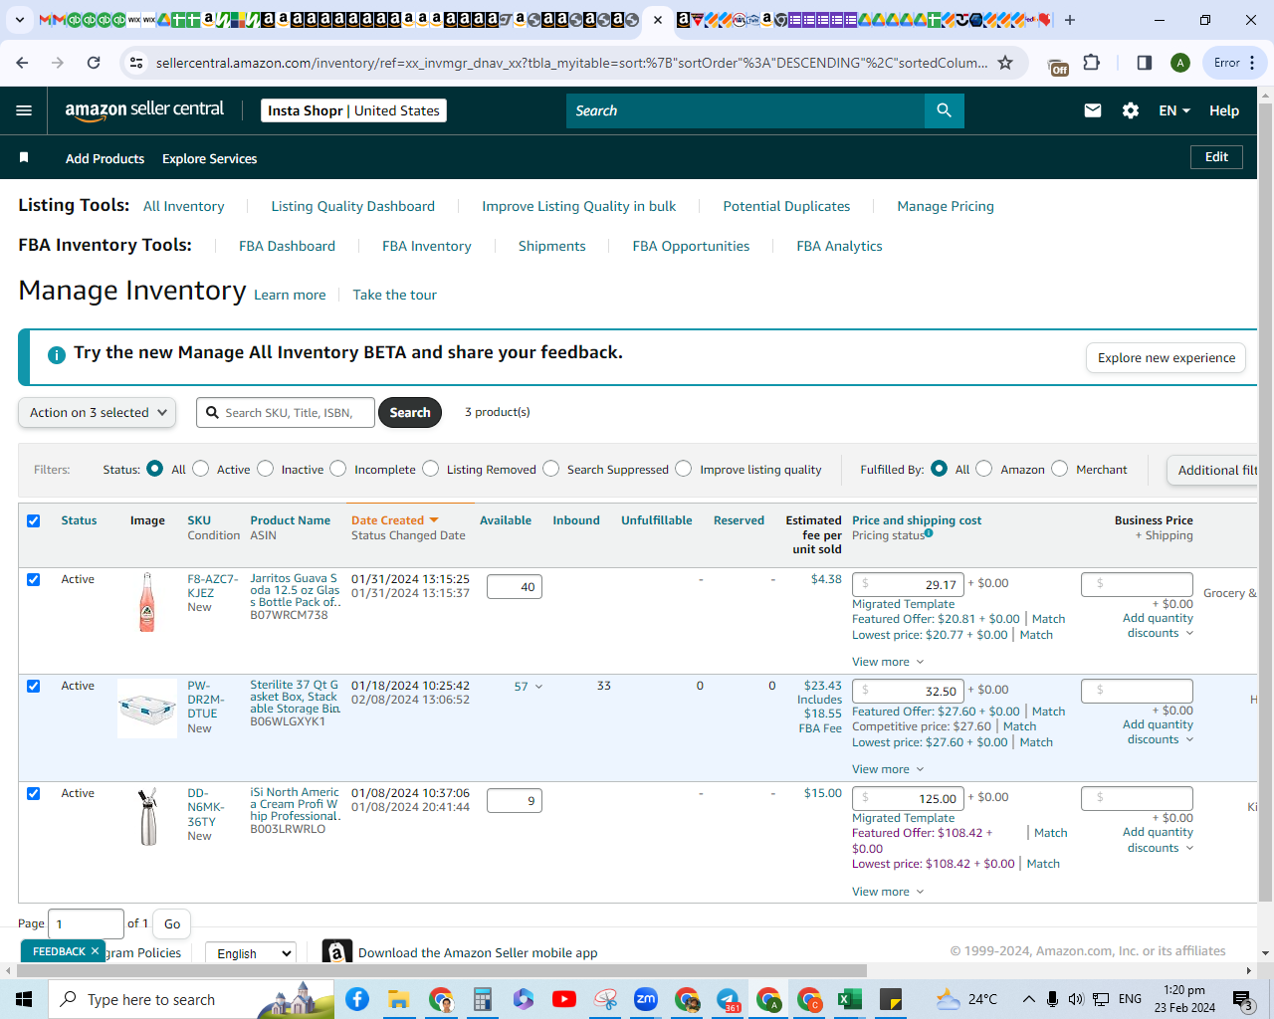Go to FBA Shipments
The height and width of the screenshot is (1019, 1274).
click(552, 246)
